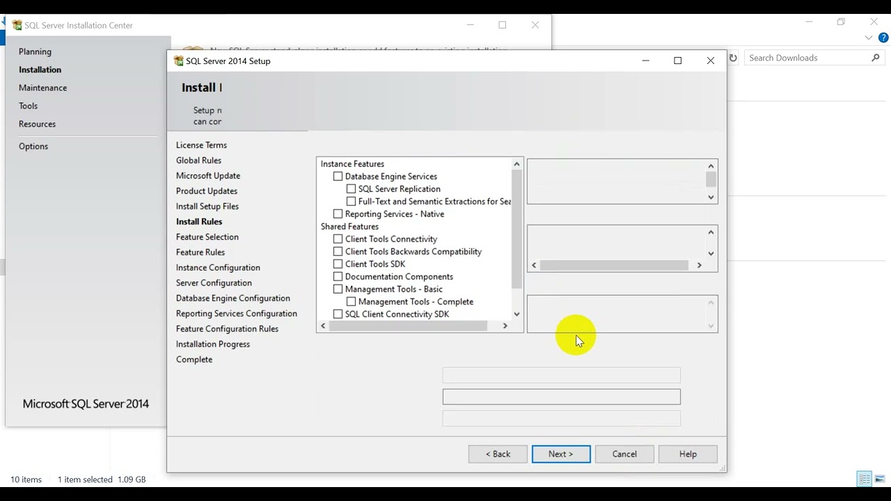891x501 pixels.
Task: Check Reporting Services - Native
Action: coord(338,214)
